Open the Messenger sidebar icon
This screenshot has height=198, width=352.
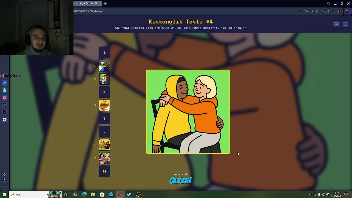pos(5,83)
